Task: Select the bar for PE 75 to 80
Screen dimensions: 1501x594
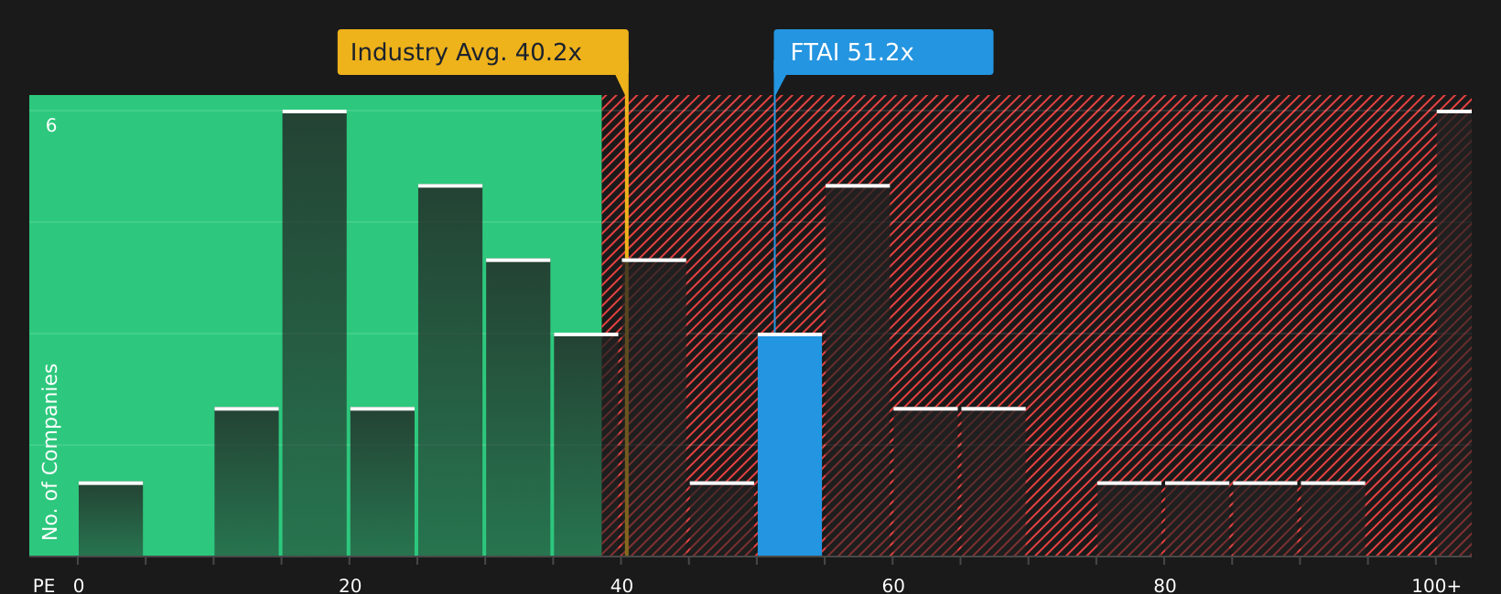Action: [1129, 519]
